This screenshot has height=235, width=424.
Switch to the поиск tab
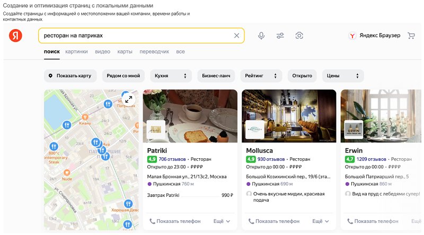(x=52, y=51)
